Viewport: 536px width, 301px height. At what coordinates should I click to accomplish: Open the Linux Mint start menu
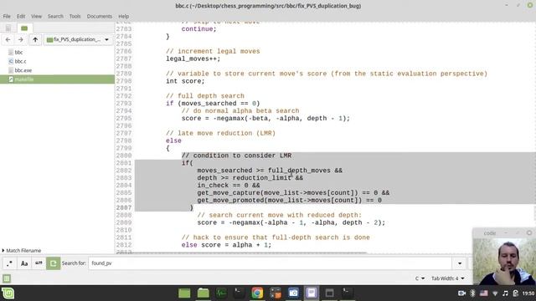[x=8, y=293]
